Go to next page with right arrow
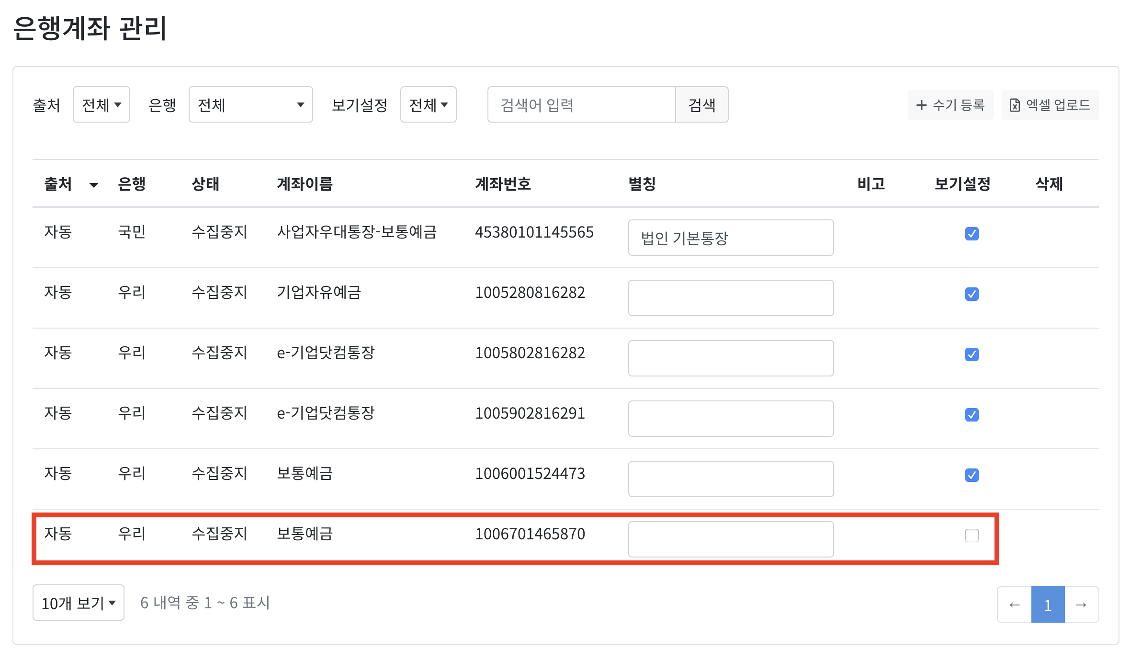 click(x=1081, y=604)
